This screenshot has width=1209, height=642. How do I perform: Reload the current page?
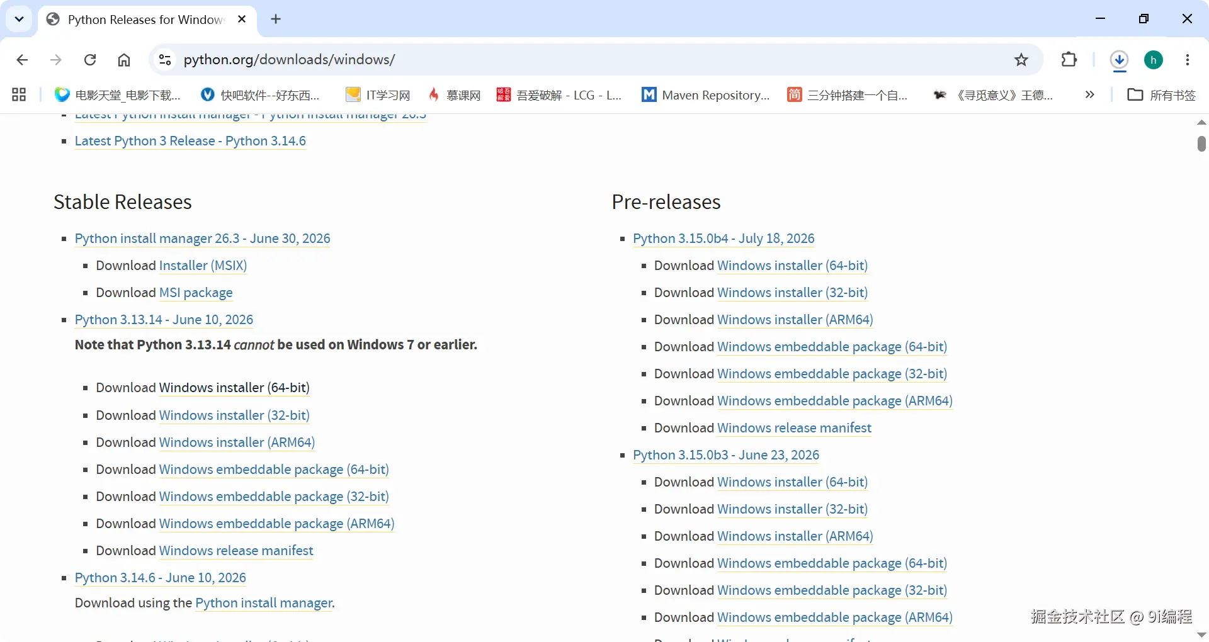point(90,60)
